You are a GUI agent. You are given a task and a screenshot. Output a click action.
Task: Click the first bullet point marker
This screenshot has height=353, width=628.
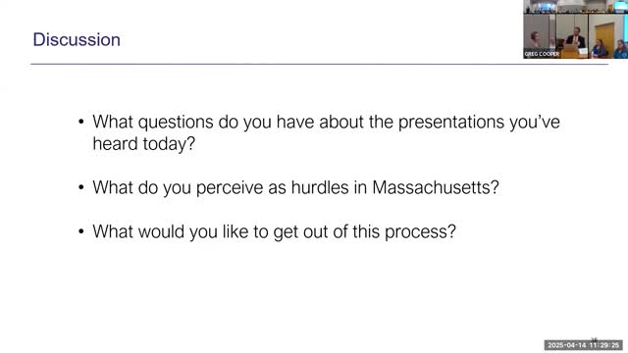pos(81,122)
